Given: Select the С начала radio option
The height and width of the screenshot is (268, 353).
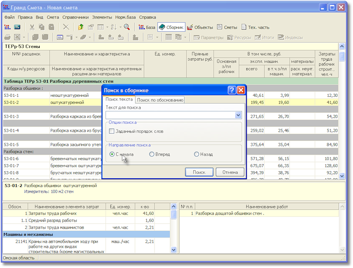Looking at the screenshot, I should [x=112, y=154].
